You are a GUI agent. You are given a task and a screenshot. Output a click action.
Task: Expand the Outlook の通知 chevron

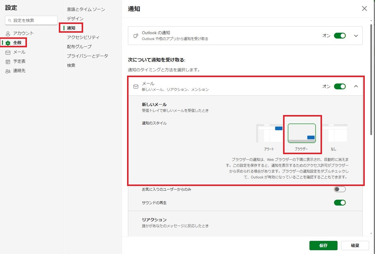point(356,36)
